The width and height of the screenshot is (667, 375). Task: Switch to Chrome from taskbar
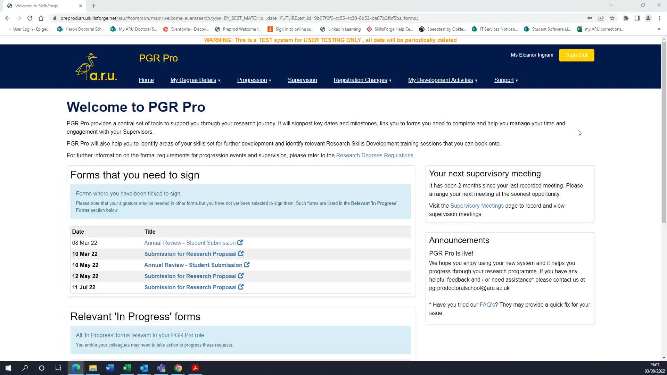coord(178,368)
